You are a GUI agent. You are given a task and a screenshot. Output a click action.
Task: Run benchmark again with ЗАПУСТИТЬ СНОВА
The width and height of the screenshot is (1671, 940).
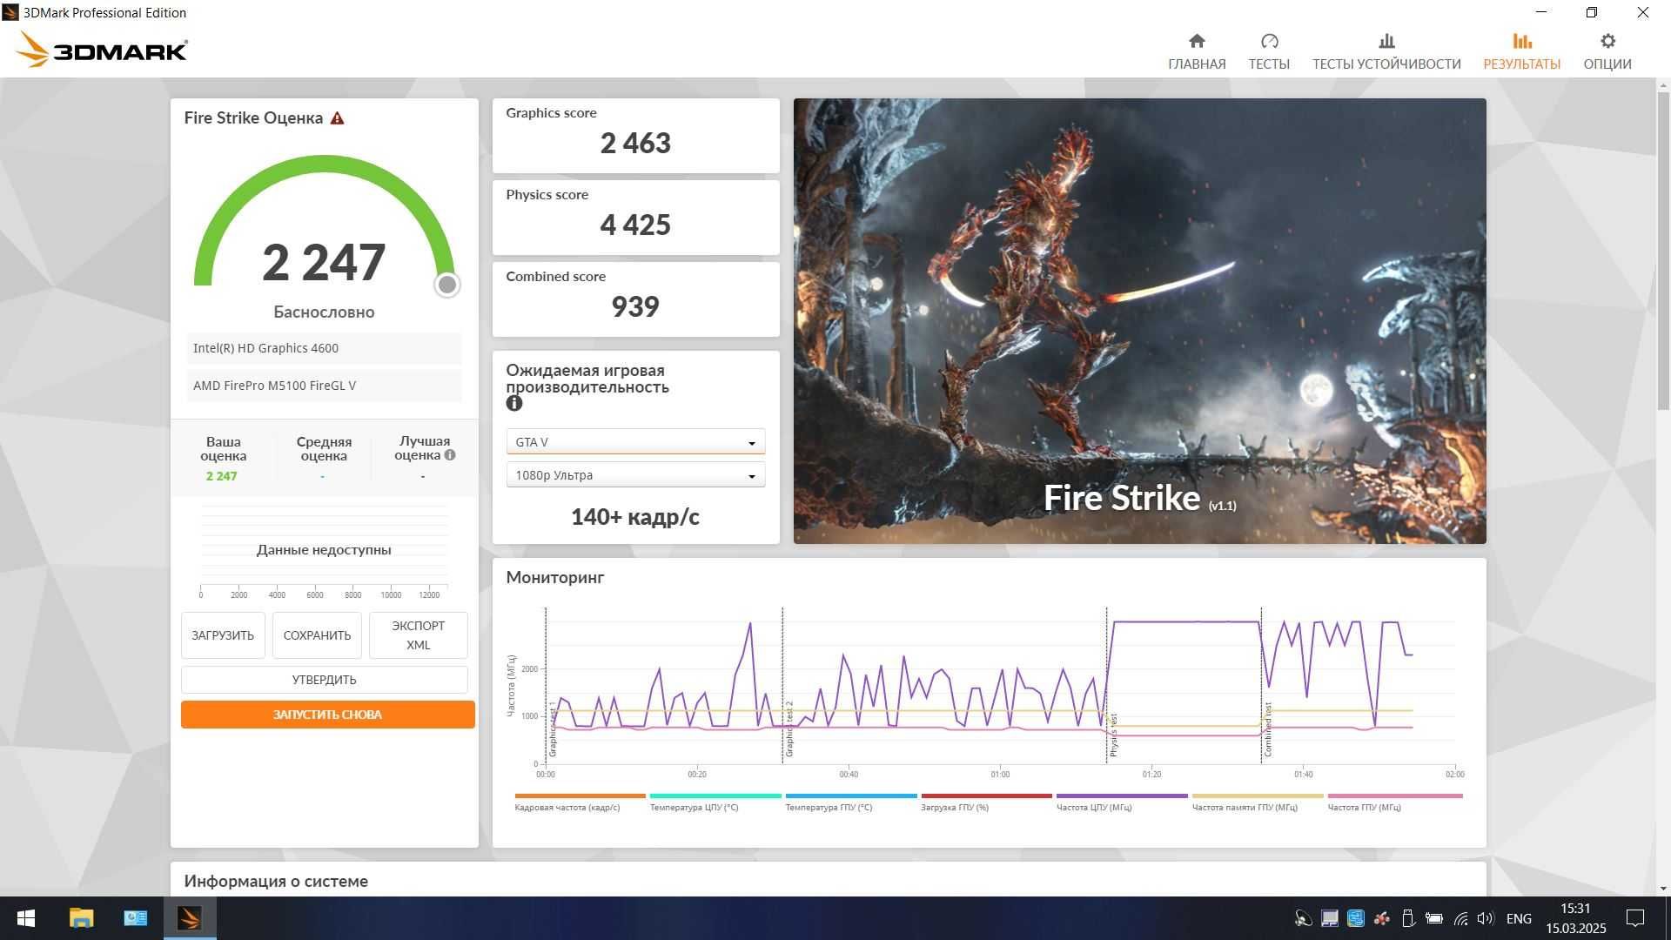click(x=327, y=715)
